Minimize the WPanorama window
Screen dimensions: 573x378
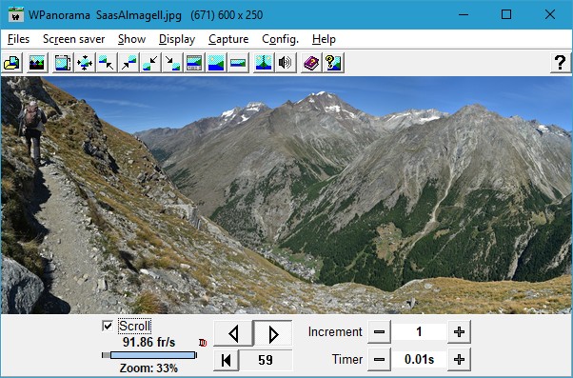[464, 14]
